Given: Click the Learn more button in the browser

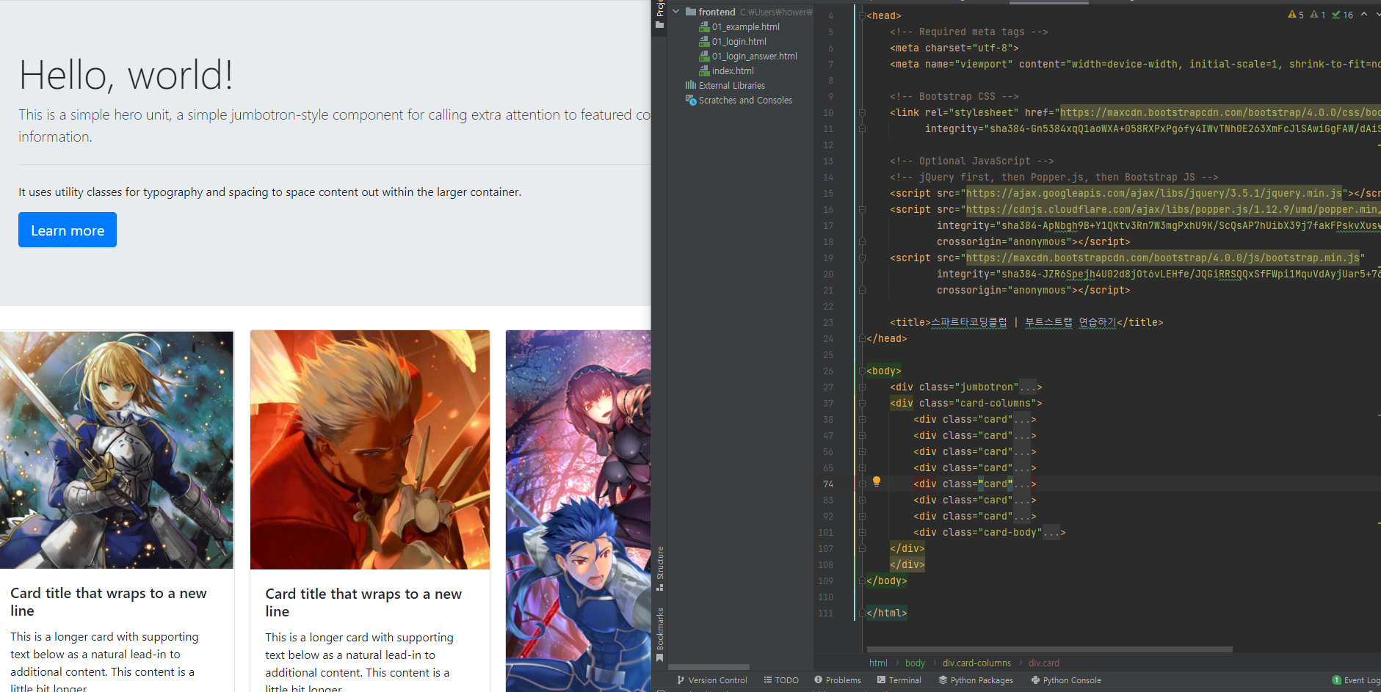Looking at the screenshot, I should [x=68, y=230].
